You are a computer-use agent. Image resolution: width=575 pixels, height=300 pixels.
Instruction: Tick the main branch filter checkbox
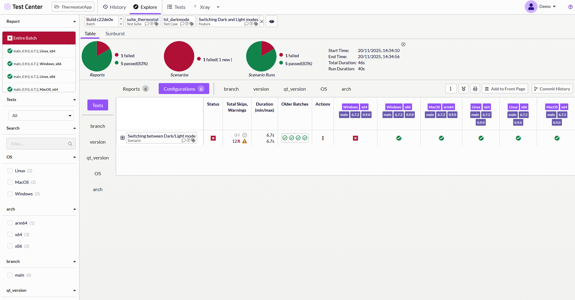[x=10, y=275]
